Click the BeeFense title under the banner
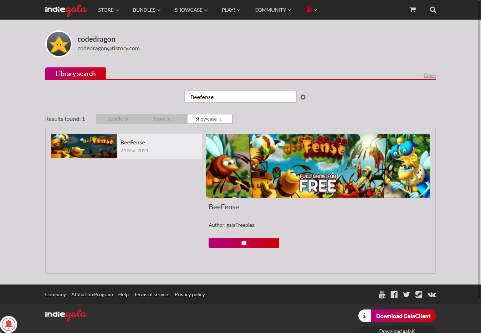 tap(224, 207)
